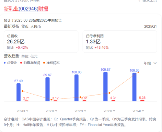Toggle the 归母净利润 legend item

(30, 63)
